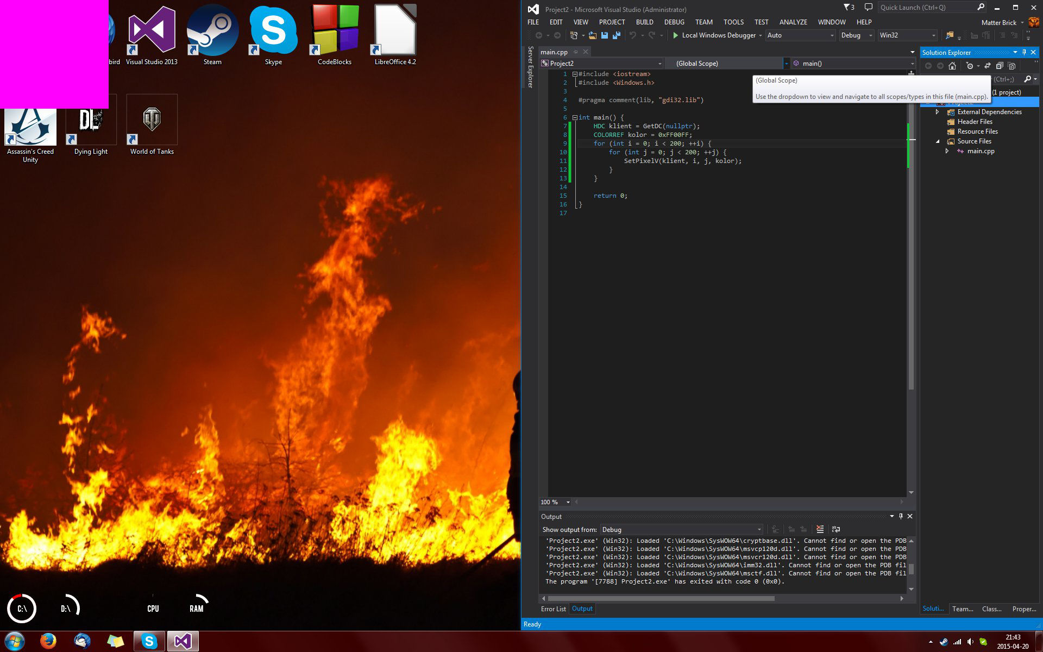Click Output vertical scrollbar thumb
This screenshot has height=652, width=1043.
tap(911, 569)
